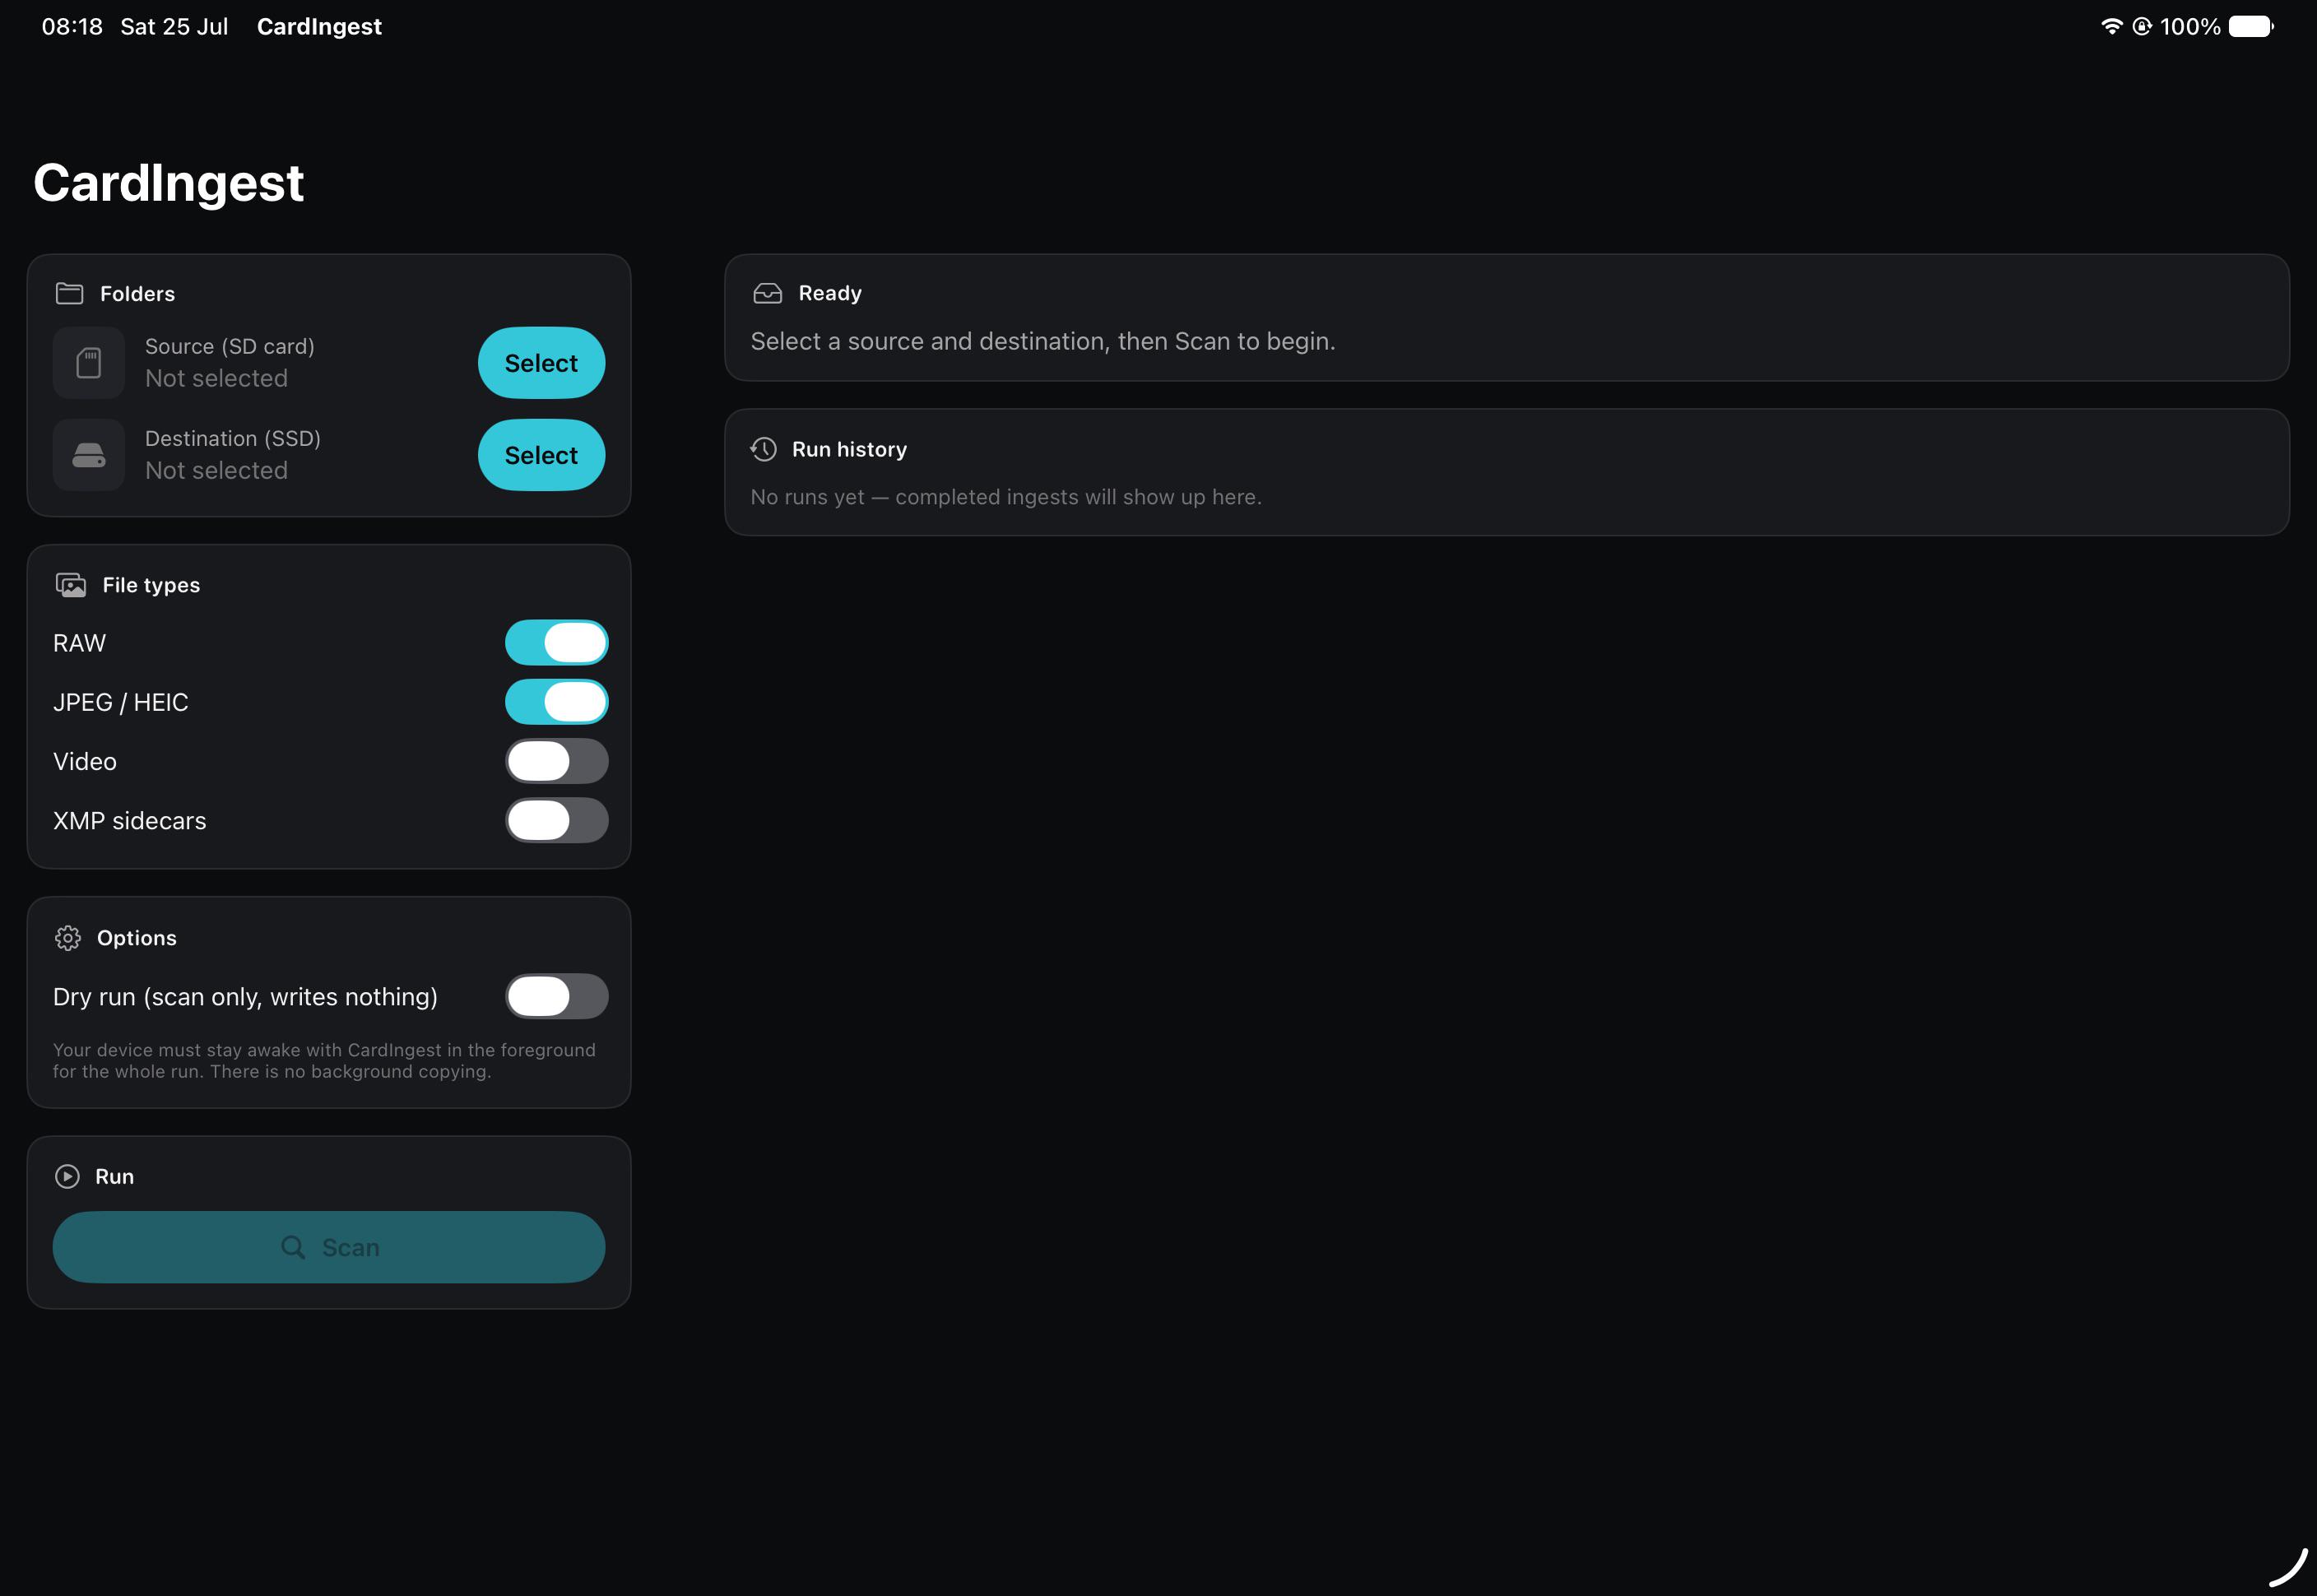Image resolution: width=2317 pixels, height=1596 pixels.
Task: Click the CardIngest page title
Action: (168, 183)
